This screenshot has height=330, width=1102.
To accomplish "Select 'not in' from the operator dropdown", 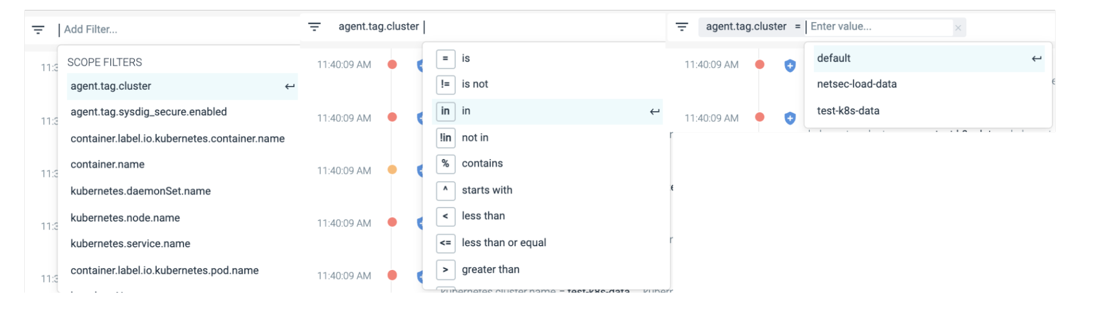I will (x=475, y=138).
